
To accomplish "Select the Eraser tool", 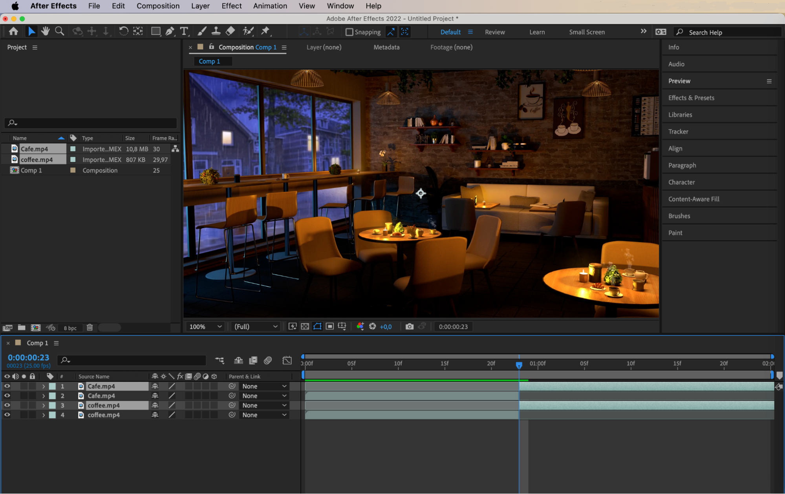I will click(x=231, y=31).
